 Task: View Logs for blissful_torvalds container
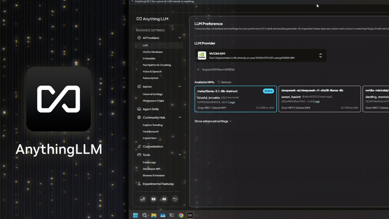coord(232,102)
